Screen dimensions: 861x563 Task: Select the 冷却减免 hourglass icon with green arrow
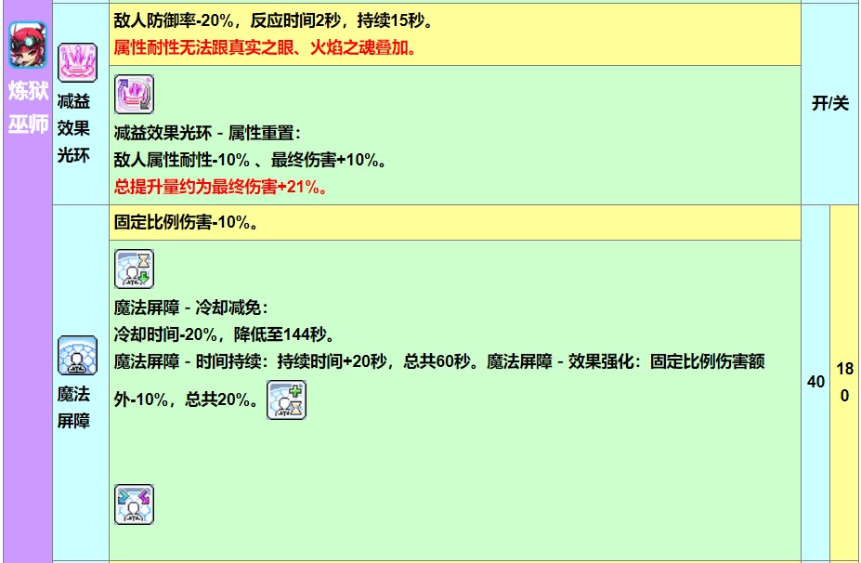click(x=134, y=268)
